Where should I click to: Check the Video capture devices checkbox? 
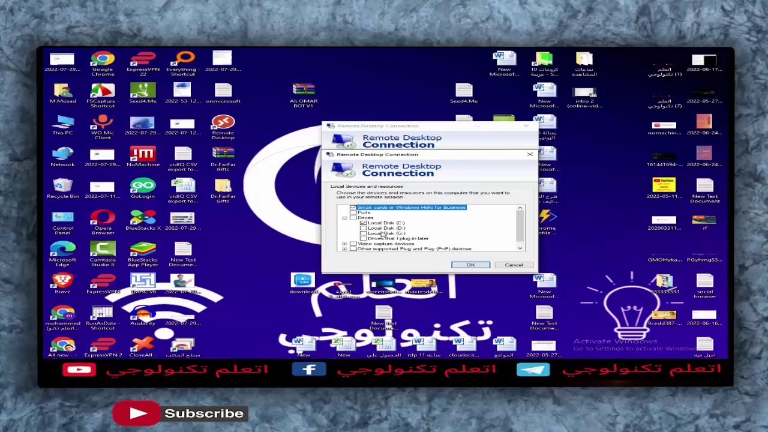click(353, 244)
